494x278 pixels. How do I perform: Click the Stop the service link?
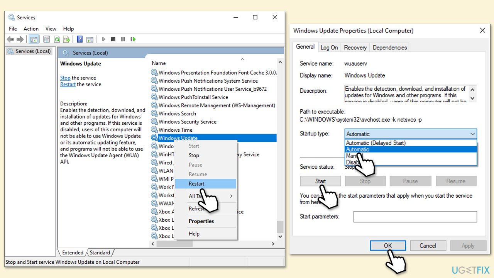[x=65, y=78]
